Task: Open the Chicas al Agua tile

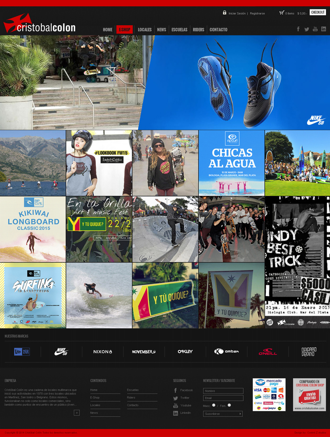Action: tap(232, 163)
